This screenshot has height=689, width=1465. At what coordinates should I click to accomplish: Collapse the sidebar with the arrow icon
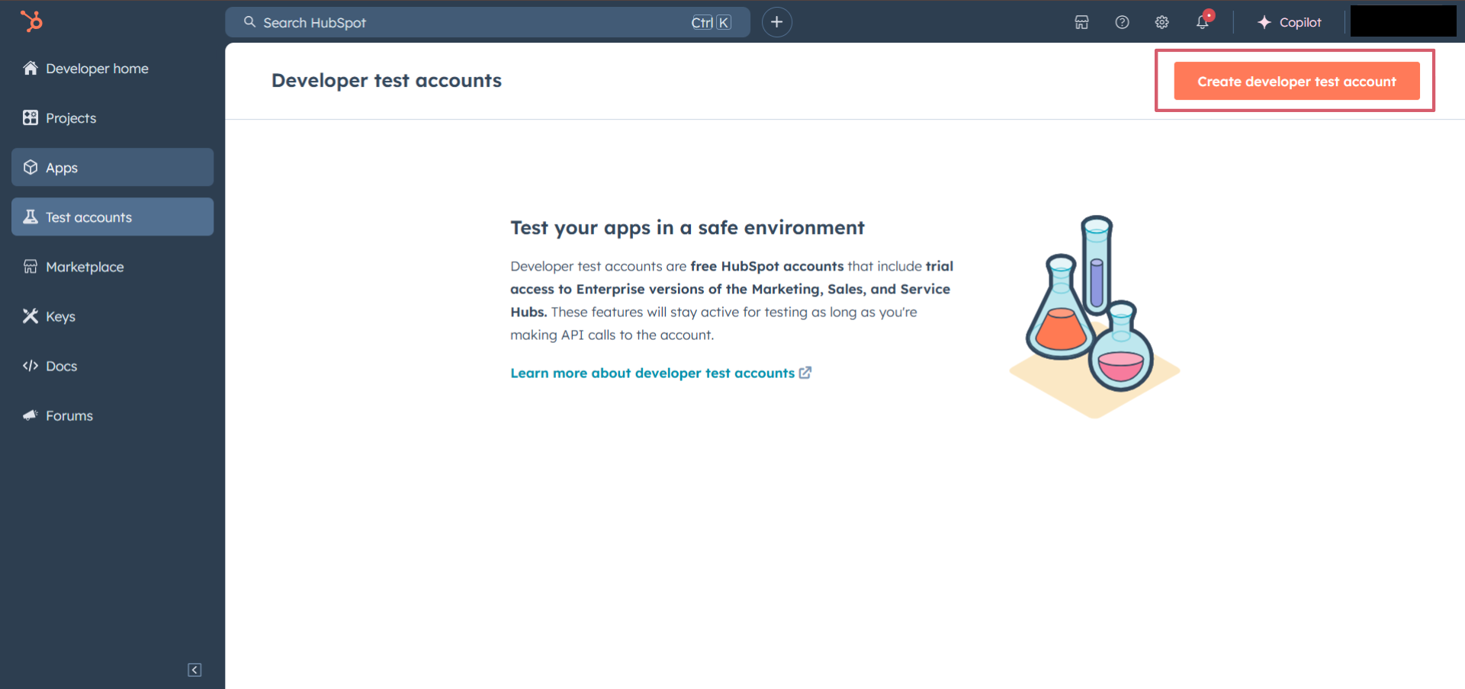point(194,670)
